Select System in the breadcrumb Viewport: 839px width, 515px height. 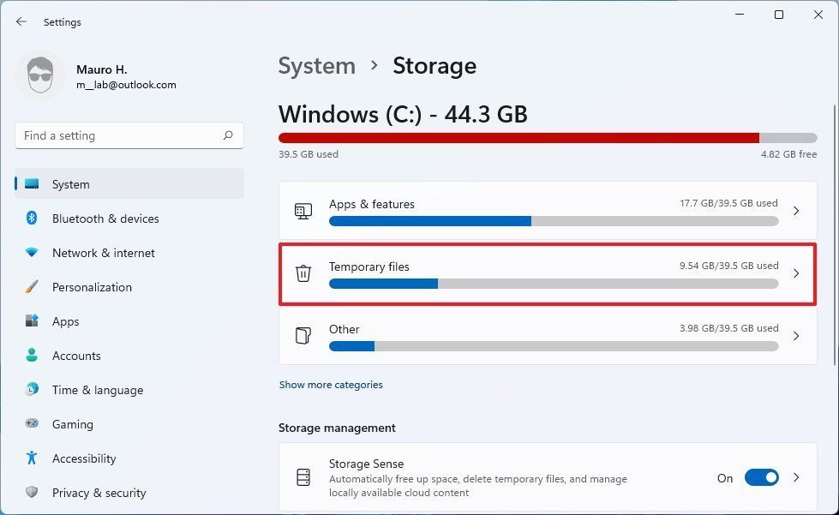point(316,65)
